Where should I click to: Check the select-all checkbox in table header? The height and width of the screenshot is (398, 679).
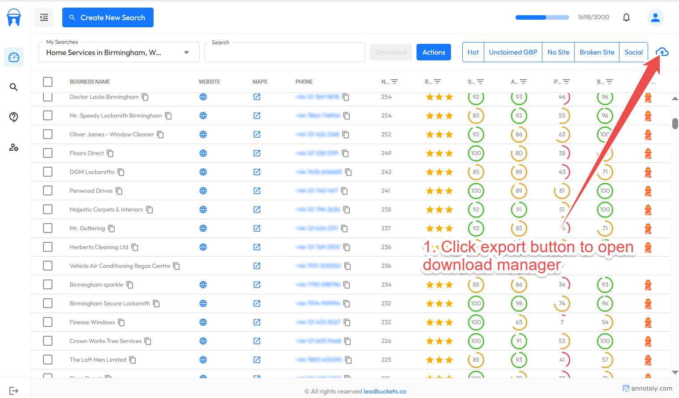(x=47, y=81)
